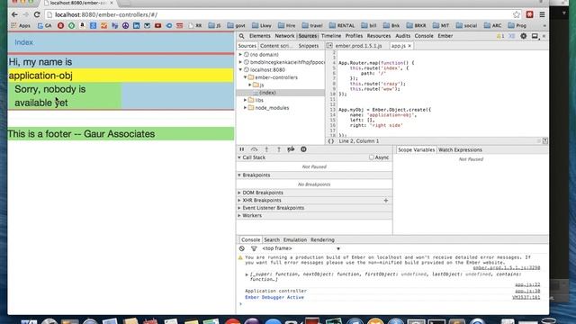This screenshot has width=576, height=324.
Task: Expand the node_modules folder
Action: [x=245, y=108]
